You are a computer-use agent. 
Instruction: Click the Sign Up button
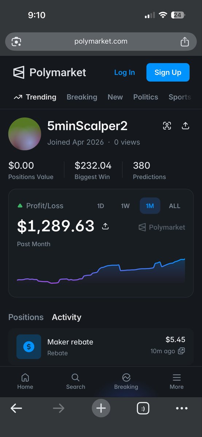point(168,72)
